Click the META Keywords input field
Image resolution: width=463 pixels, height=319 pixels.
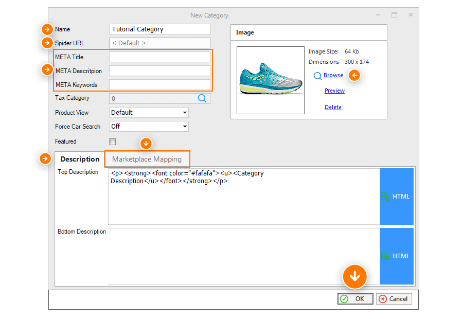pyautogui.click(x=160, y=85)
